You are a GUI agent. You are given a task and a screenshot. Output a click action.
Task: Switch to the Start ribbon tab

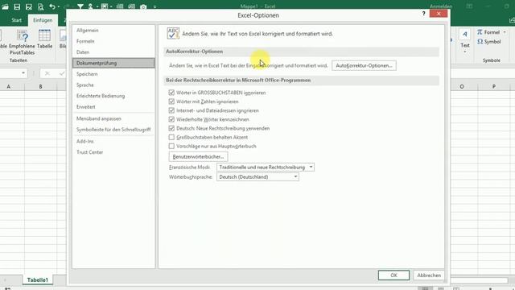[16, 20]
